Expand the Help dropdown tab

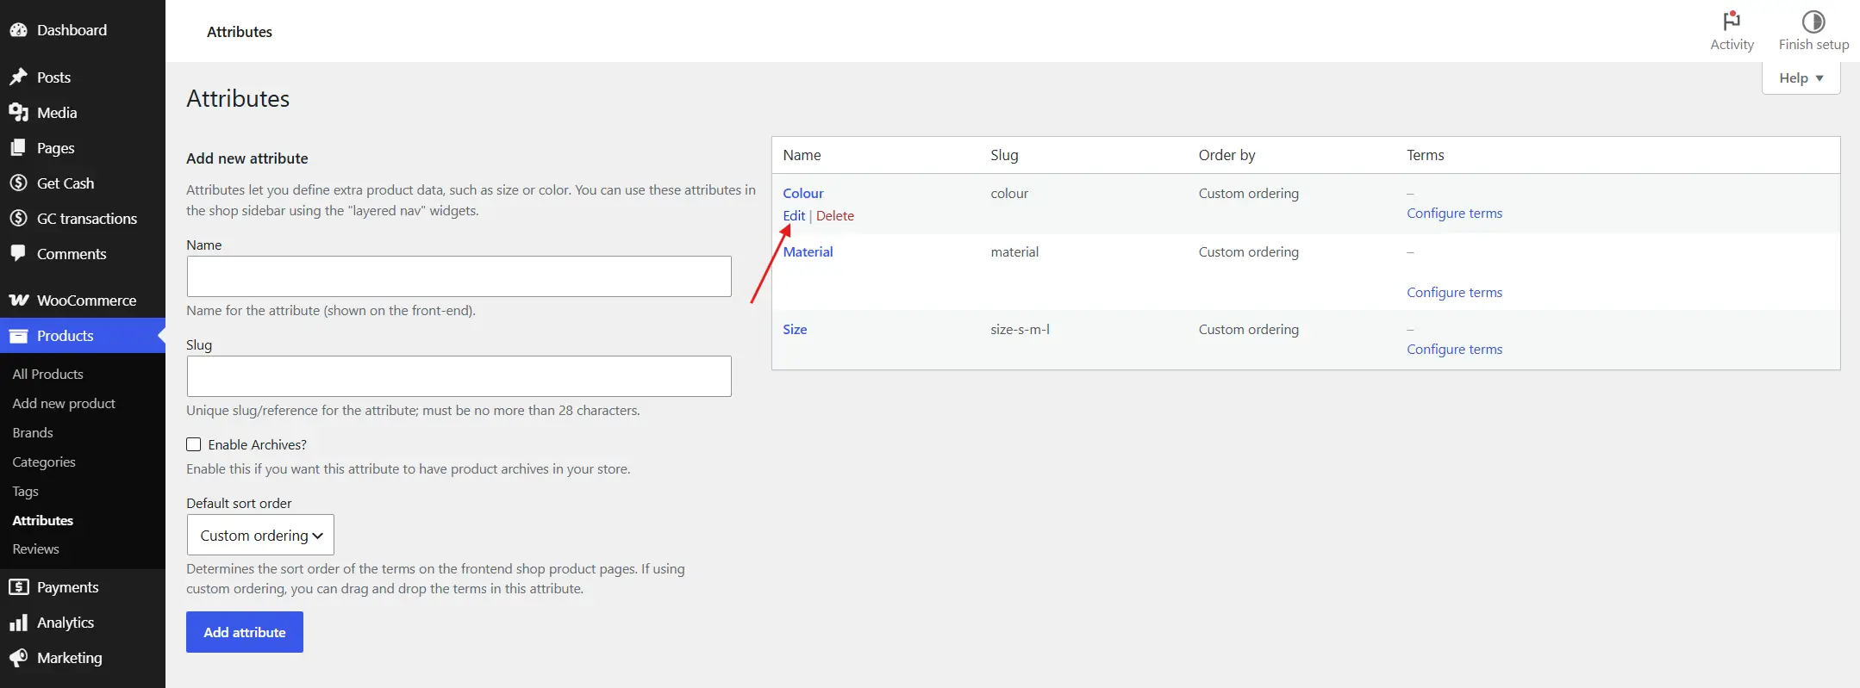click(1801, 78)
